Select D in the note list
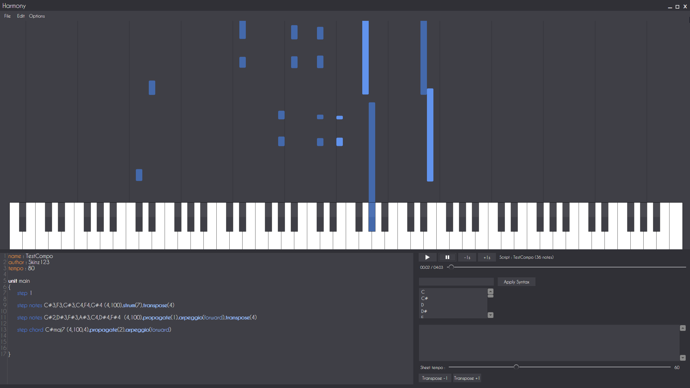 (x=423, y=305)
